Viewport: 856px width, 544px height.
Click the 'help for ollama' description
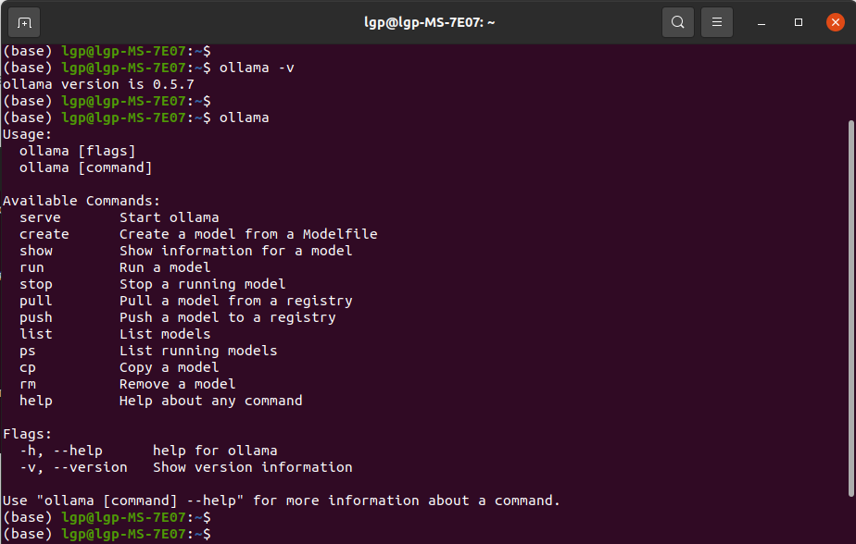pos(215,451)
